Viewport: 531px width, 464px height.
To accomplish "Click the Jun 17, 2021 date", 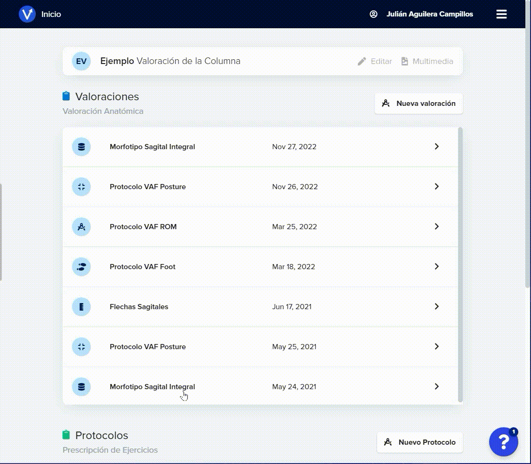I will pos(291,307).
